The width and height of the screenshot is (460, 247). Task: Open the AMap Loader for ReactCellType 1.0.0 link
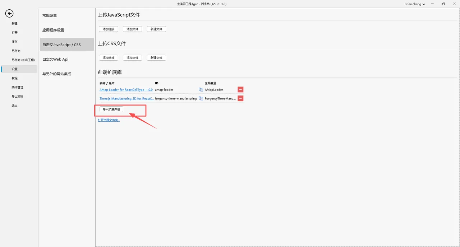126,90
